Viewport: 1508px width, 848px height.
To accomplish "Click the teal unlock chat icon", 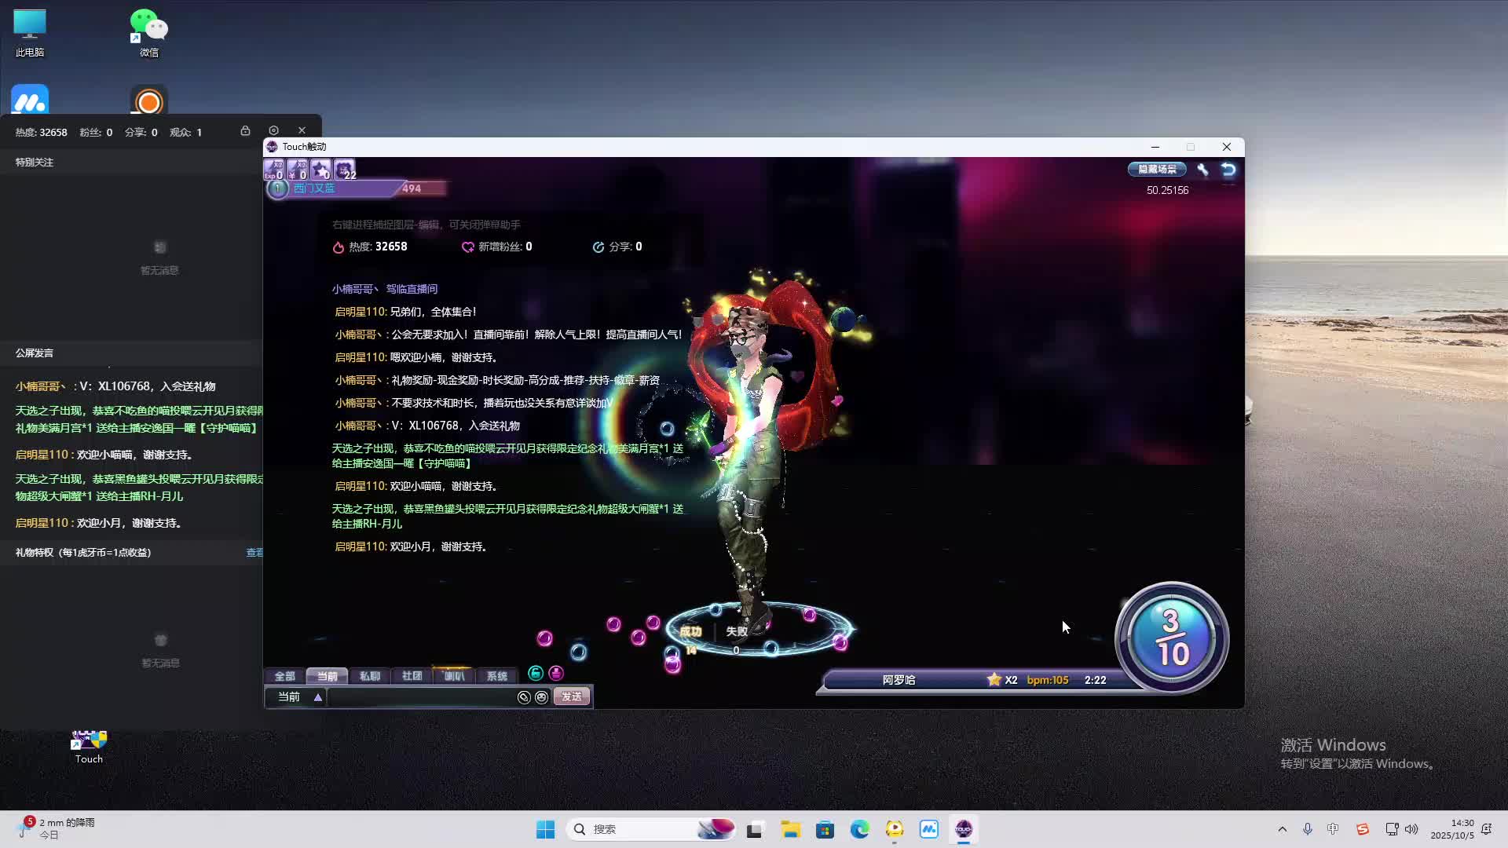I will pos(536,673).
